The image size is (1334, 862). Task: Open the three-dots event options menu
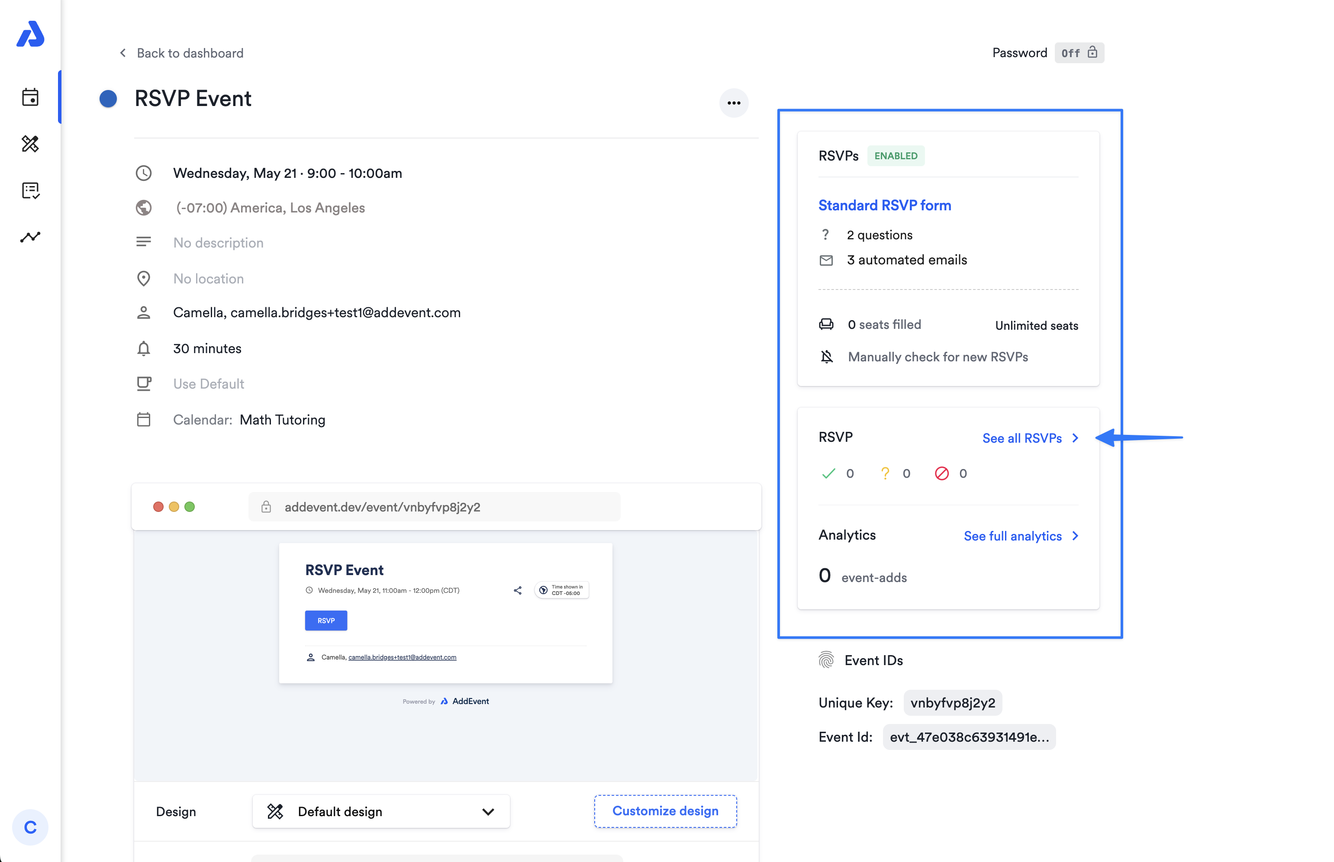point(733,103)
